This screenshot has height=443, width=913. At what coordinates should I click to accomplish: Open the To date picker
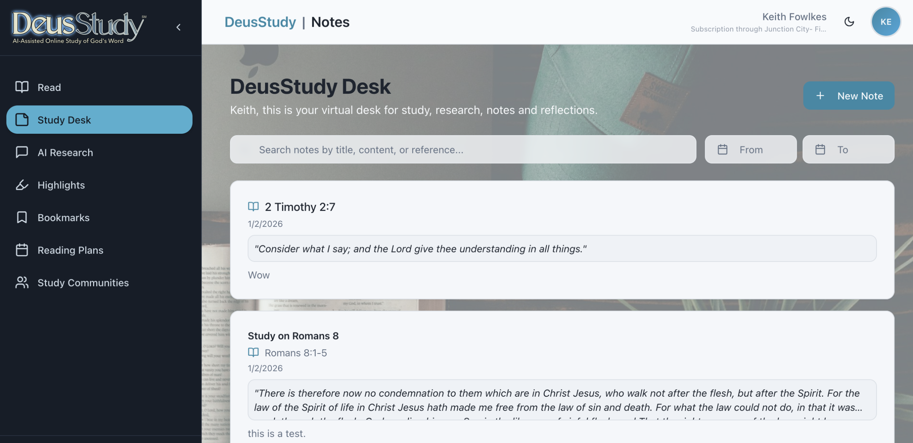click(x=848, y=149)
